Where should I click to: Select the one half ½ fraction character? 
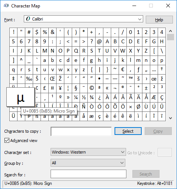coord(84,97)
